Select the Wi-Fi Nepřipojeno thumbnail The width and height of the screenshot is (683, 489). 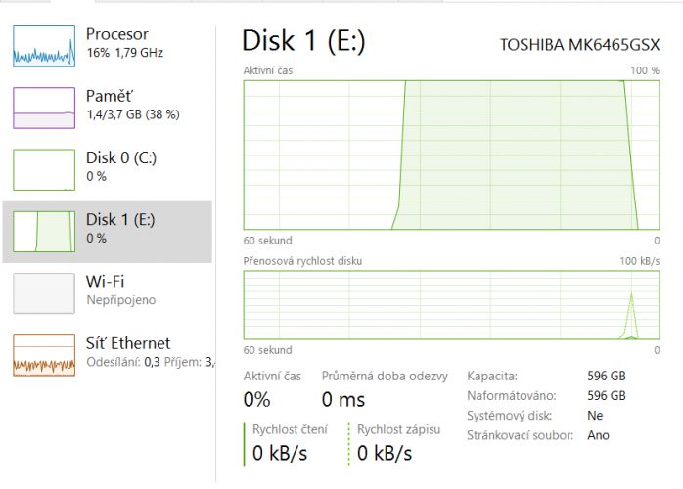point(44,293)
